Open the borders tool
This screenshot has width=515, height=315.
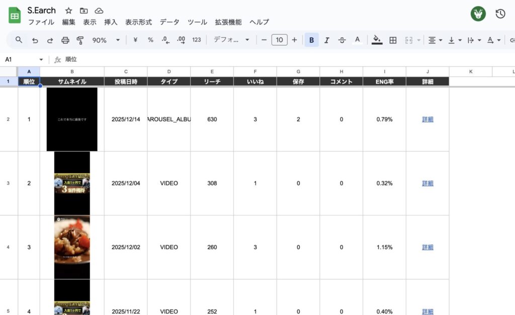pyautogui.click(x=393, y=40)
